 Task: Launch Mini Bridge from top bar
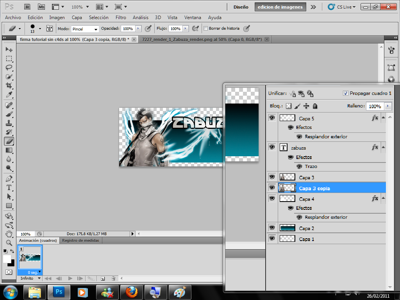[41, 7]
